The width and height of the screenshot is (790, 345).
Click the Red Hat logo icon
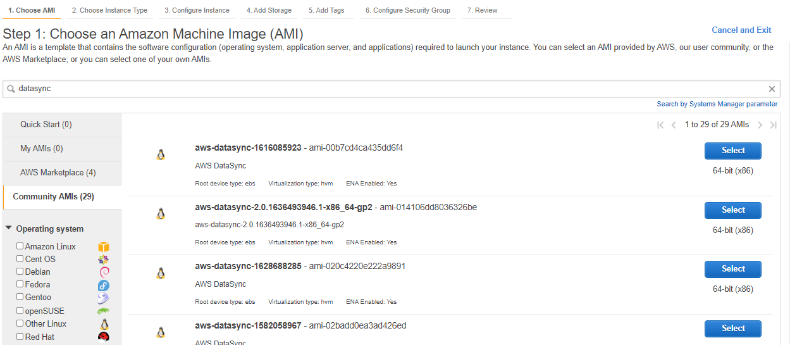104,337
